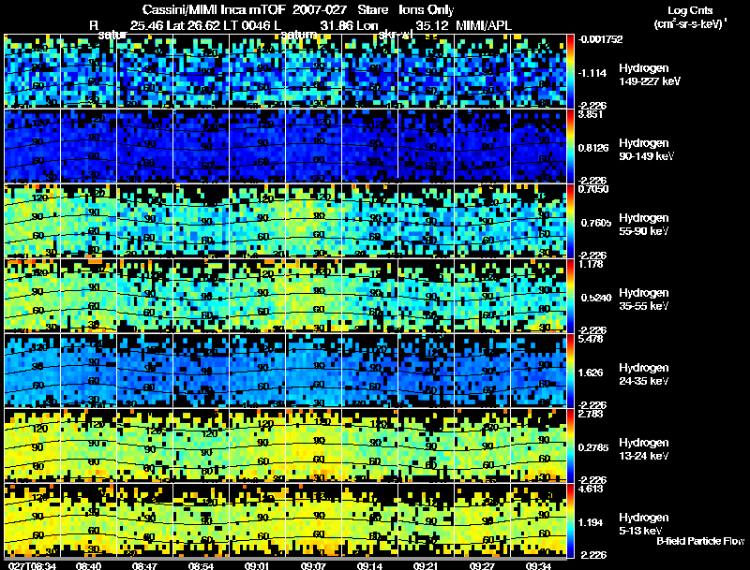750x570 pixels.
Task: Click the colorbar beside Hydrogen 13-24 keV
Action: pyautogui.click(x=571, y=446)
